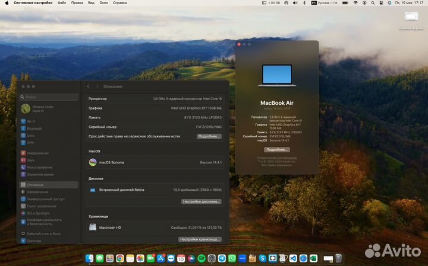Open regulatory certification link in About window
Screen dimensions: 428x266
pos(277,158)
